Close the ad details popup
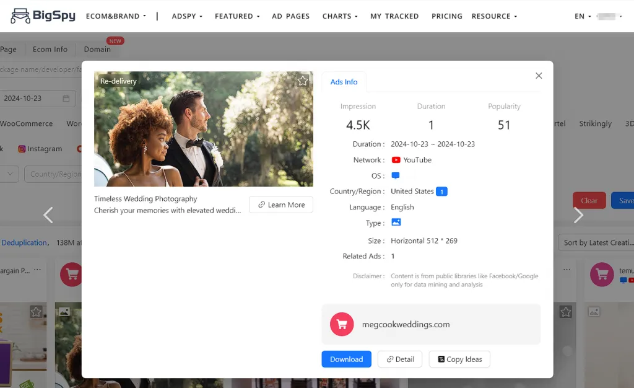This screenshot has width=634, height=388. coord(539,76)
